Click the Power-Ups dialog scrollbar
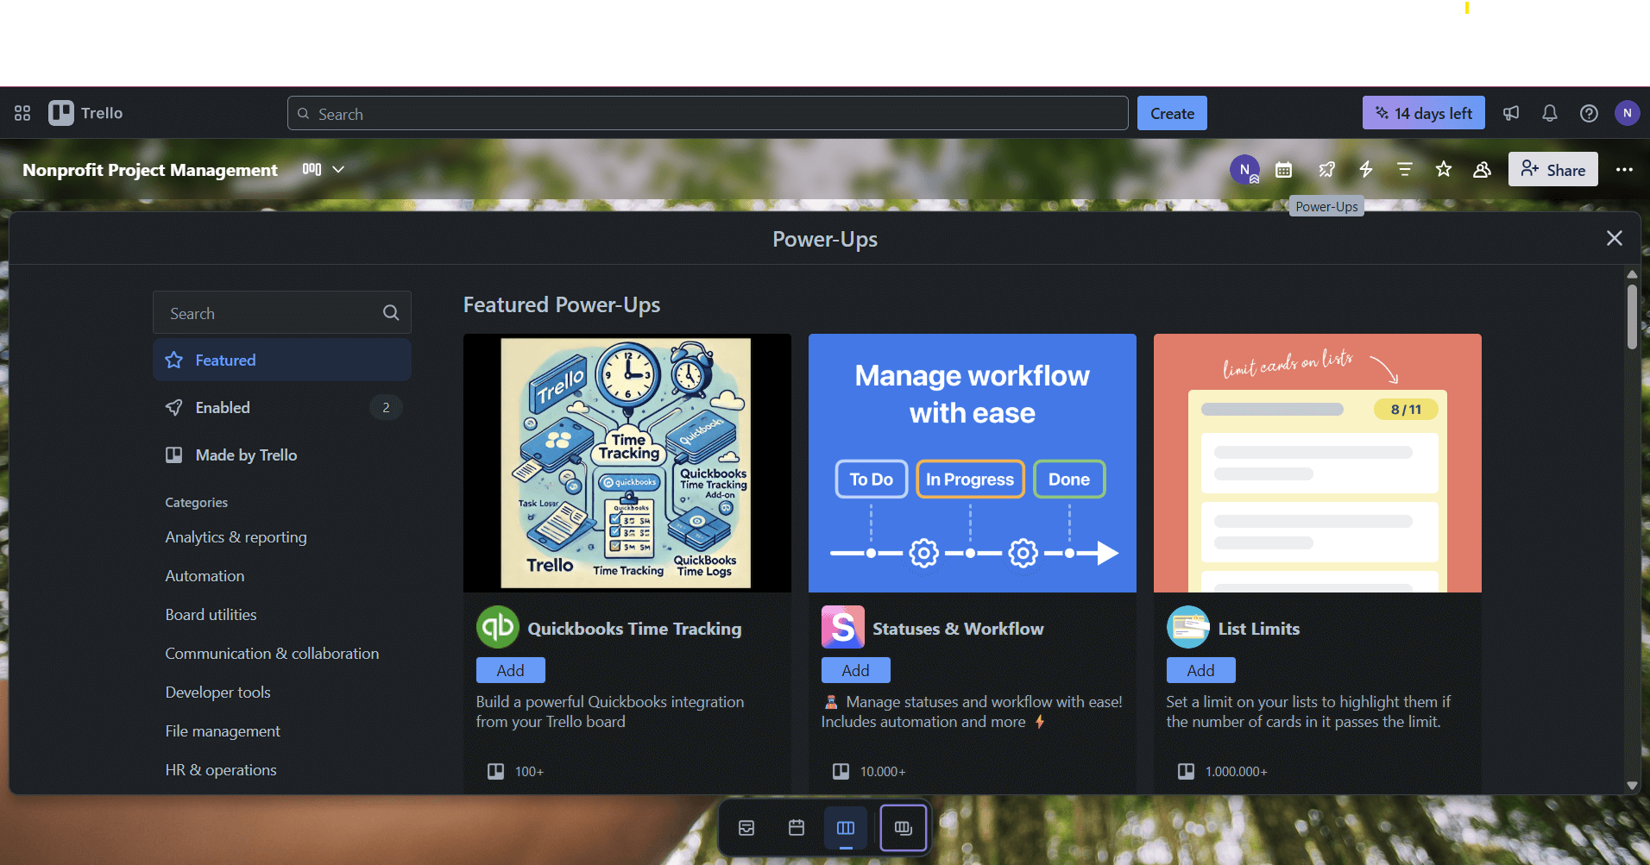This screenshot has height=865, width=1650. pos(1632,317)
